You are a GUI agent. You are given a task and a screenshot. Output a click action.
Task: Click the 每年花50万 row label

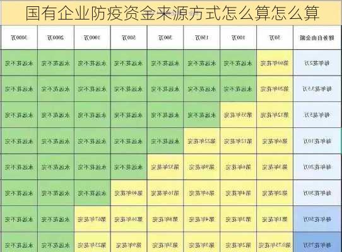tap(317, 219)
